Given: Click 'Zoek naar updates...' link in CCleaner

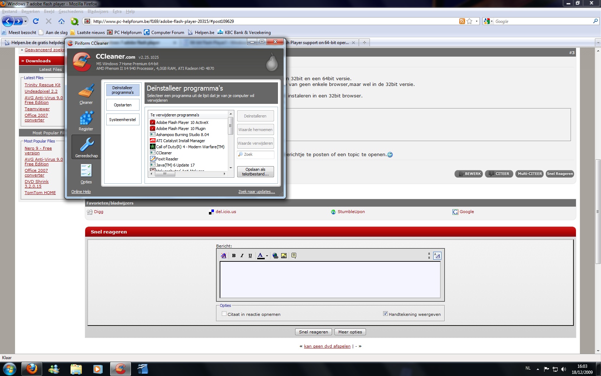Looking at the screenshot, I should [x=256, y=192].
